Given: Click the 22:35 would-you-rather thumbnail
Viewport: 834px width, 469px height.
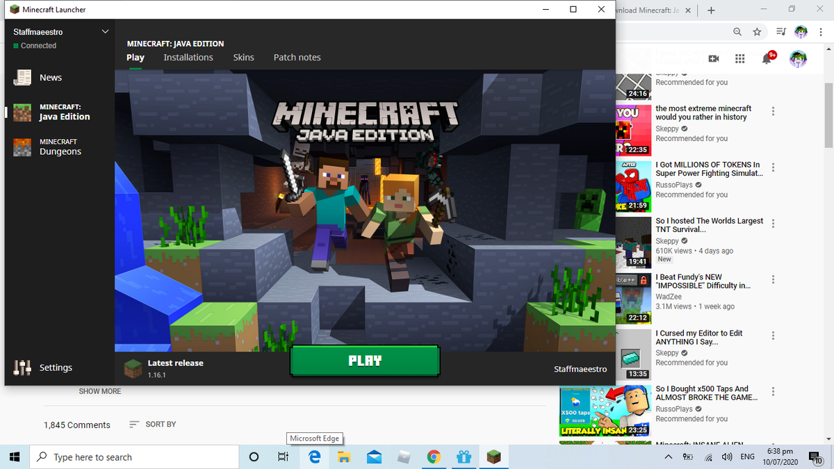Looking at the screenshot, I should point(633,130).
